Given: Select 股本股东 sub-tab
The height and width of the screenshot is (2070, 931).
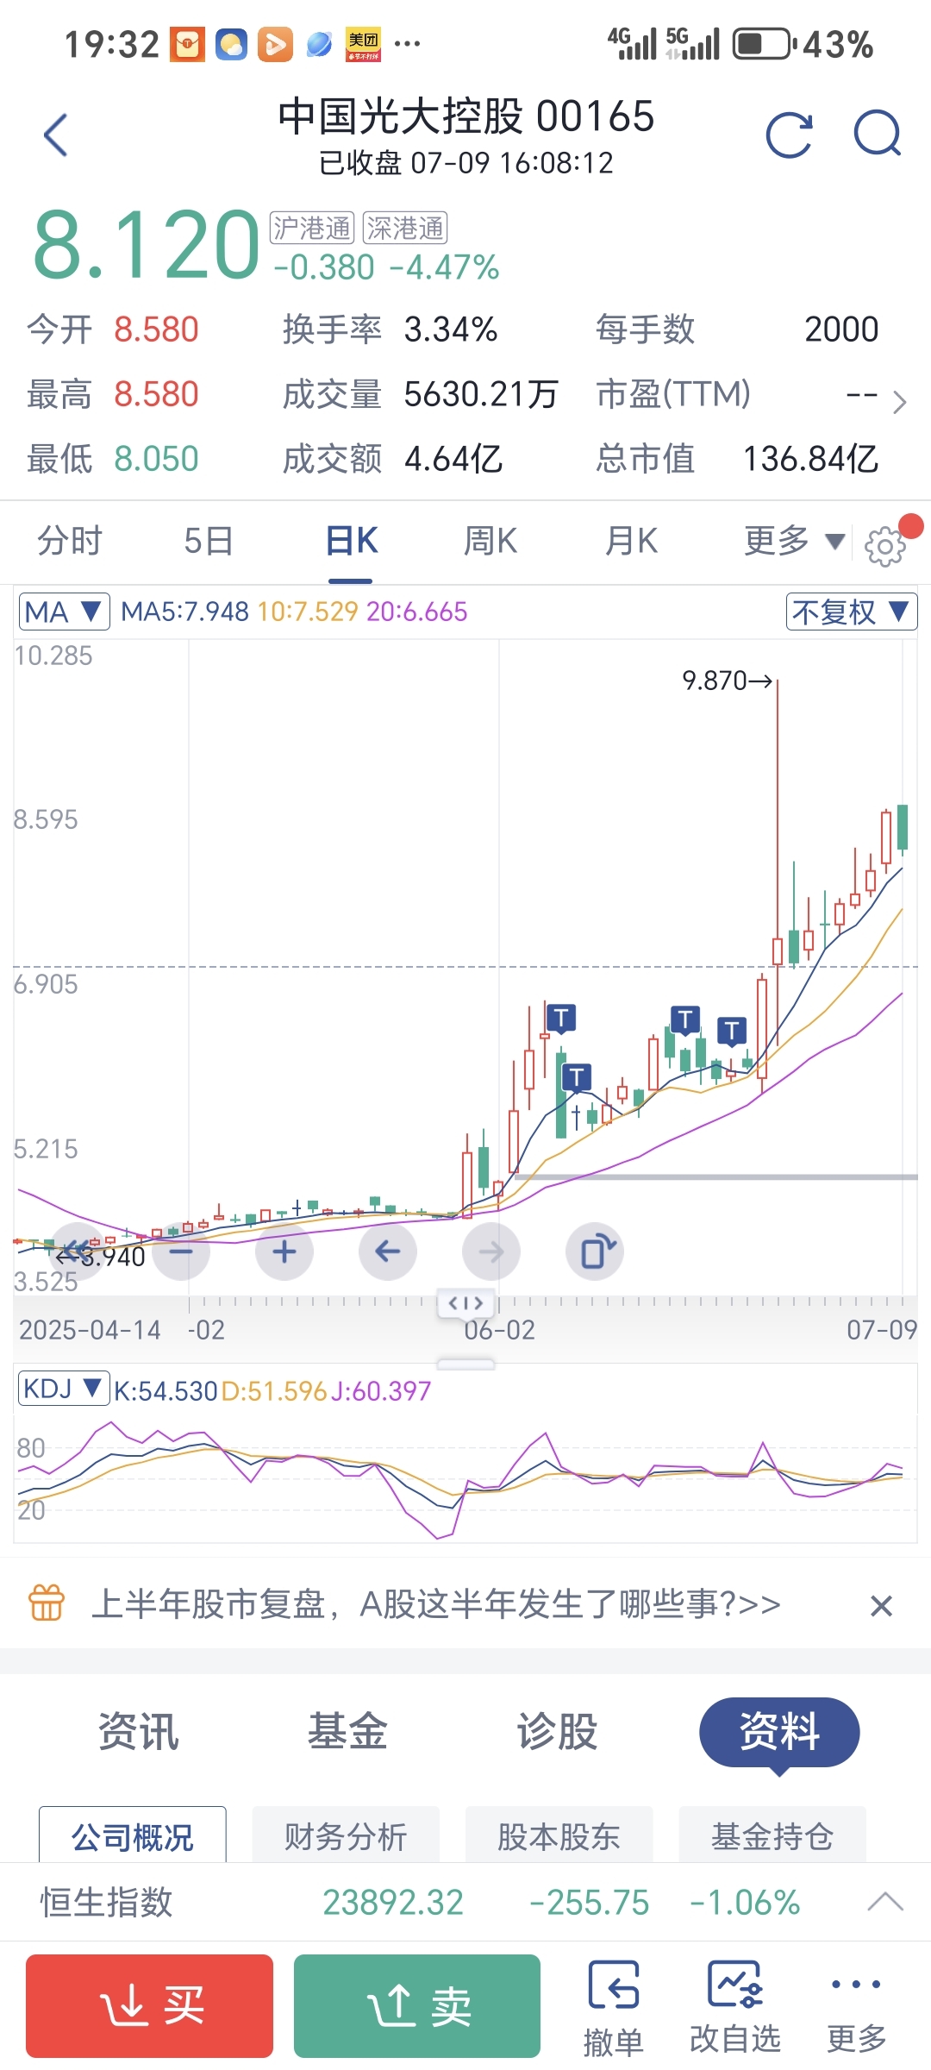Looking at the screenshot, I should click(x=559, y=1835).
